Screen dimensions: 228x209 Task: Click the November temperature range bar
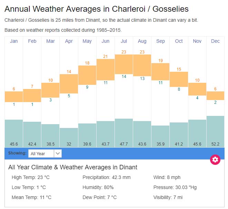coord(197,89)
